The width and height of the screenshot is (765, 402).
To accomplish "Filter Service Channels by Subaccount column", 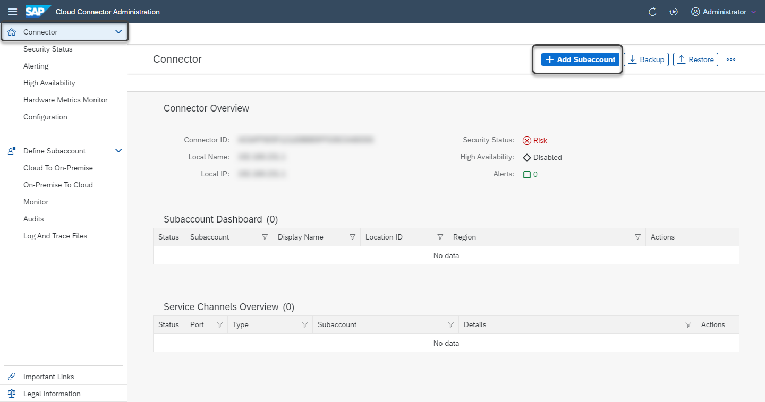I will tap(450, 325).
